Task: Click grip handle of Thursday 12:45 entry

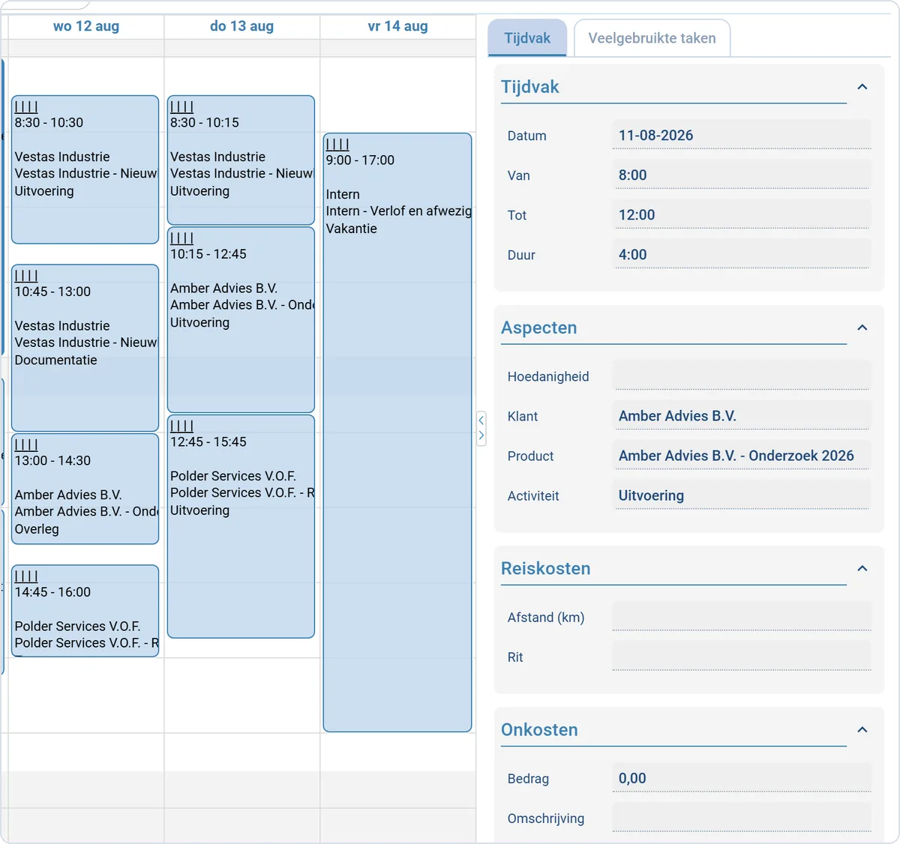Action: click(181, 426)
